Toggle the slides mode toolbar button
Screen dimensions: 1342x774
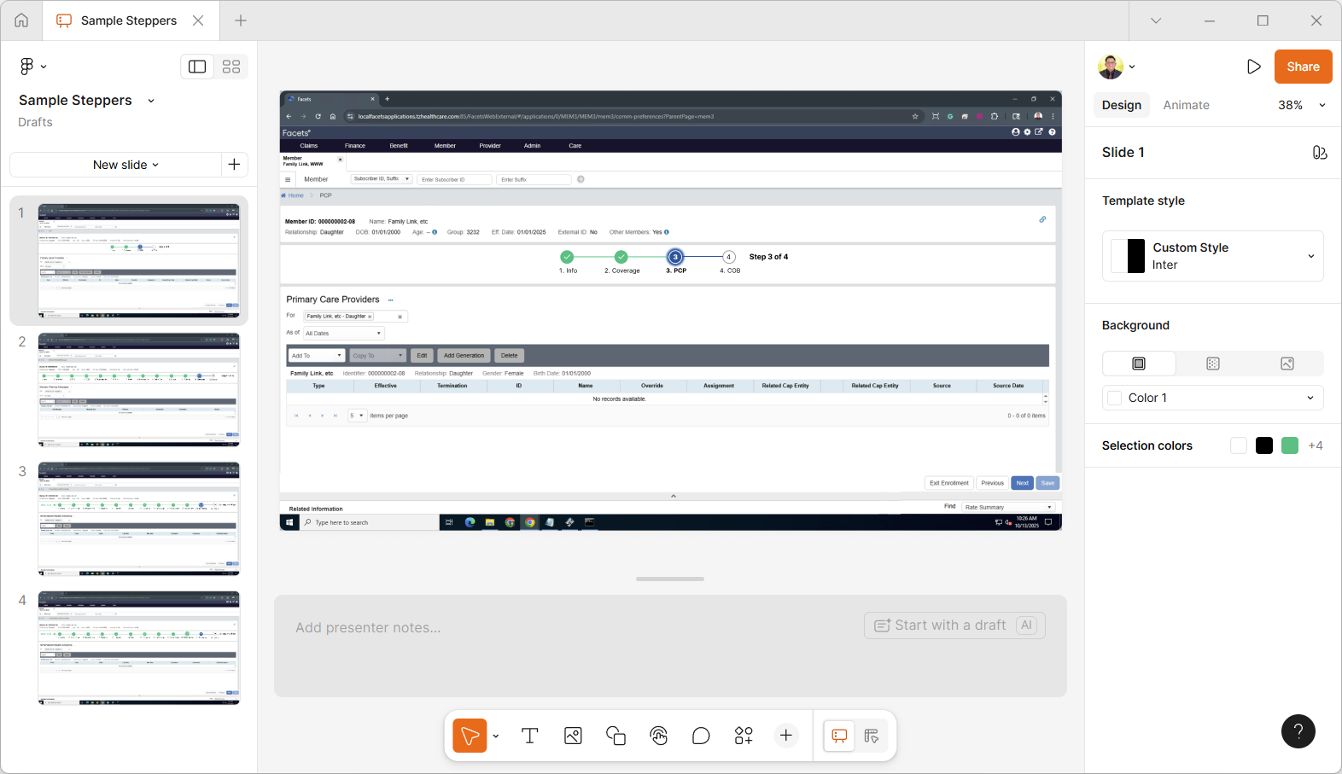coord(839,736)
